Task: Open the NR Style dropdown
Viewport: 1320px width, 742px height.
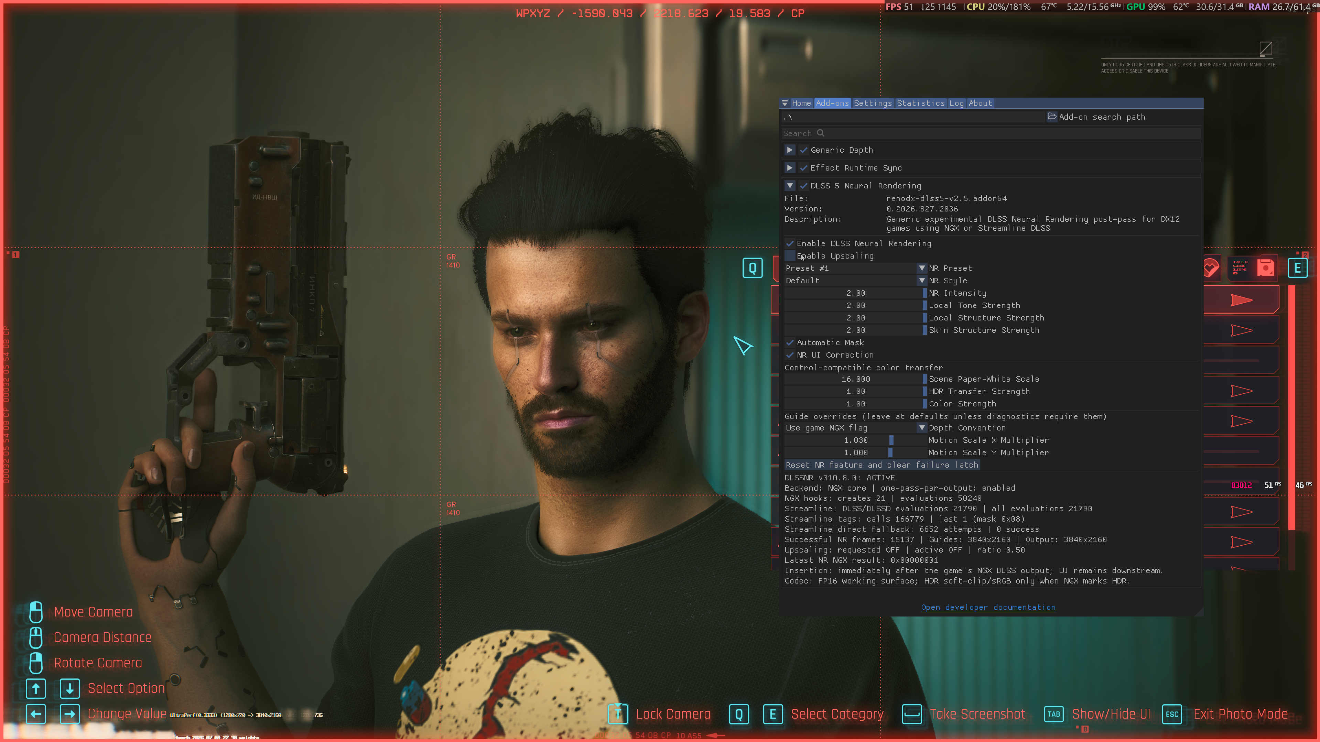Action: [x=855, y=280]
